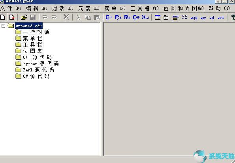Add a .cpp source file icon
This screenshot has width=235, height=163.
(194, 18)
